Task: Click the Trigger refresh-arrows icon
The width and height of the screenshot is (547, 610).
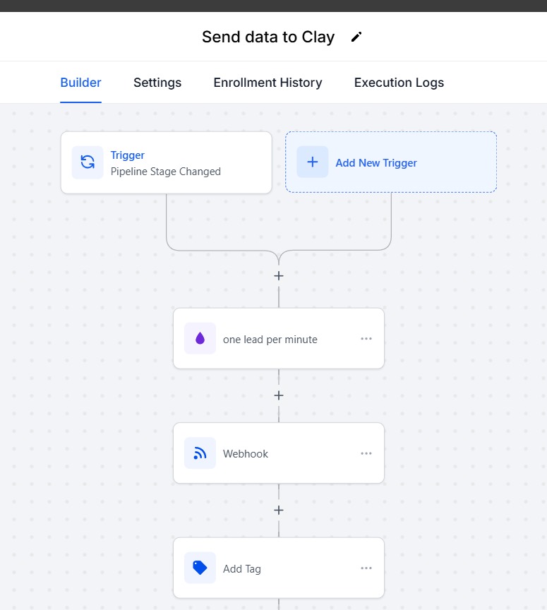Action: tap(88, 162)
